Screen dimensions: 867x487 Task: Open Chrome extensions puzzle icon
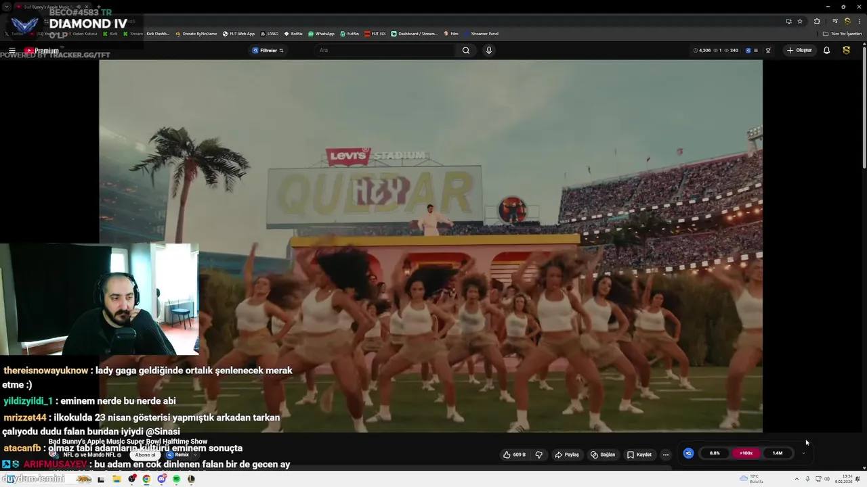tap(817, 21)
